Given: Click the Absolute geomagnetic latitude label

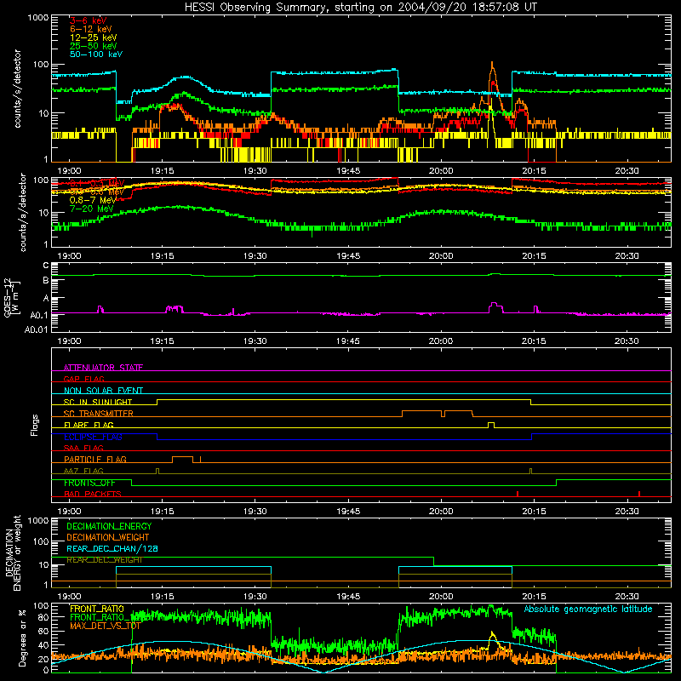Looking at the screenshot, I should (588, 609).
